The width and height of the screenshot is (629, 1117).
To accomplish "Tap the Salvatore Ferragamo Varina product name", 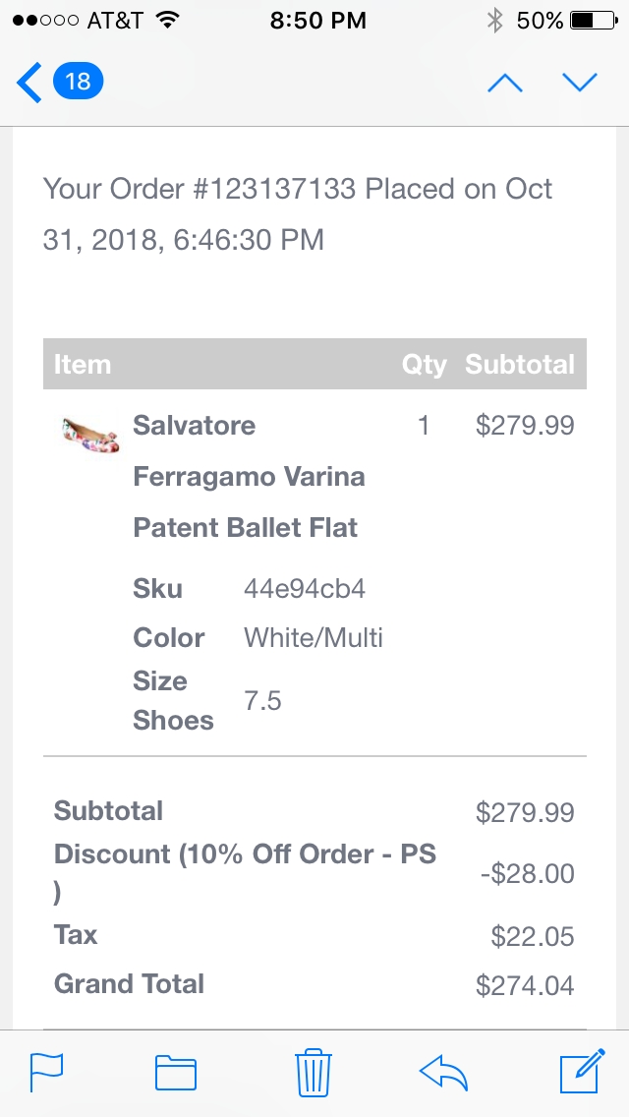I will [x=248, y=477].
